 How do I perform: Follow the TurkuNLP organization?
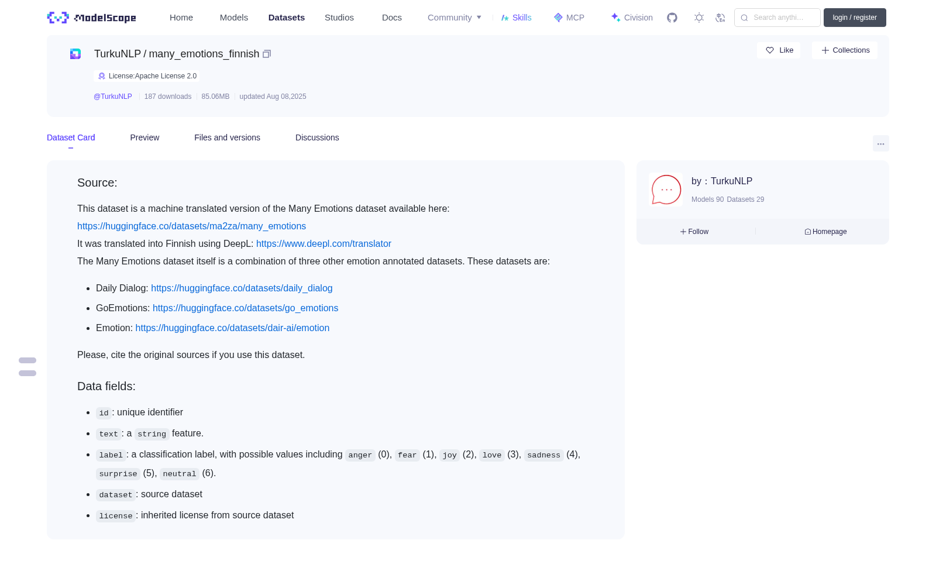coord(694,232)
